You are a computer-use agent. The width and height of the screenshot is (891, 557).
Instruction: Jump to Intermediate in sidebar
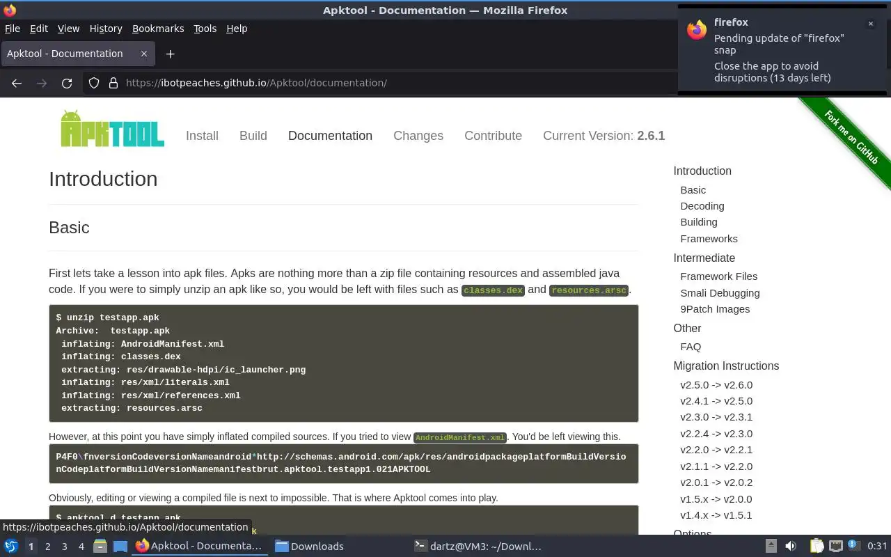[704, 258]
